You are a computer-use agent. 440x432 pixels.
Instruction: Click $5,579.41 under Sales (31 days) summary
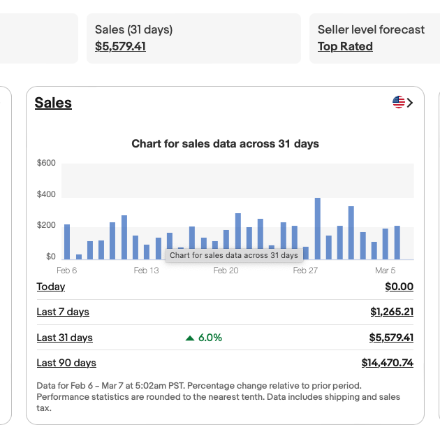(x=120, y=47)
